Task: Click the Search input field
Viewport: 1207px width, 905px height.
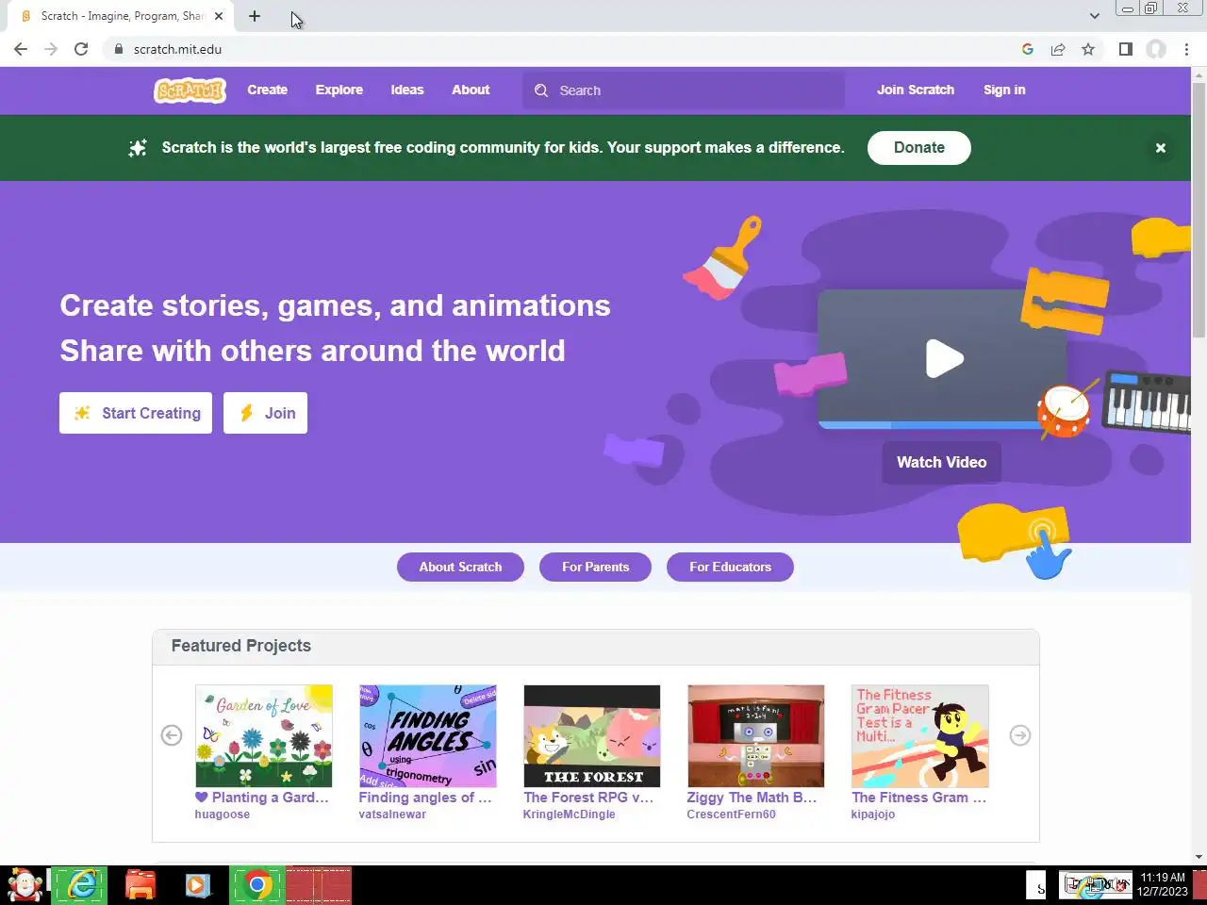Action: (684, 90)
